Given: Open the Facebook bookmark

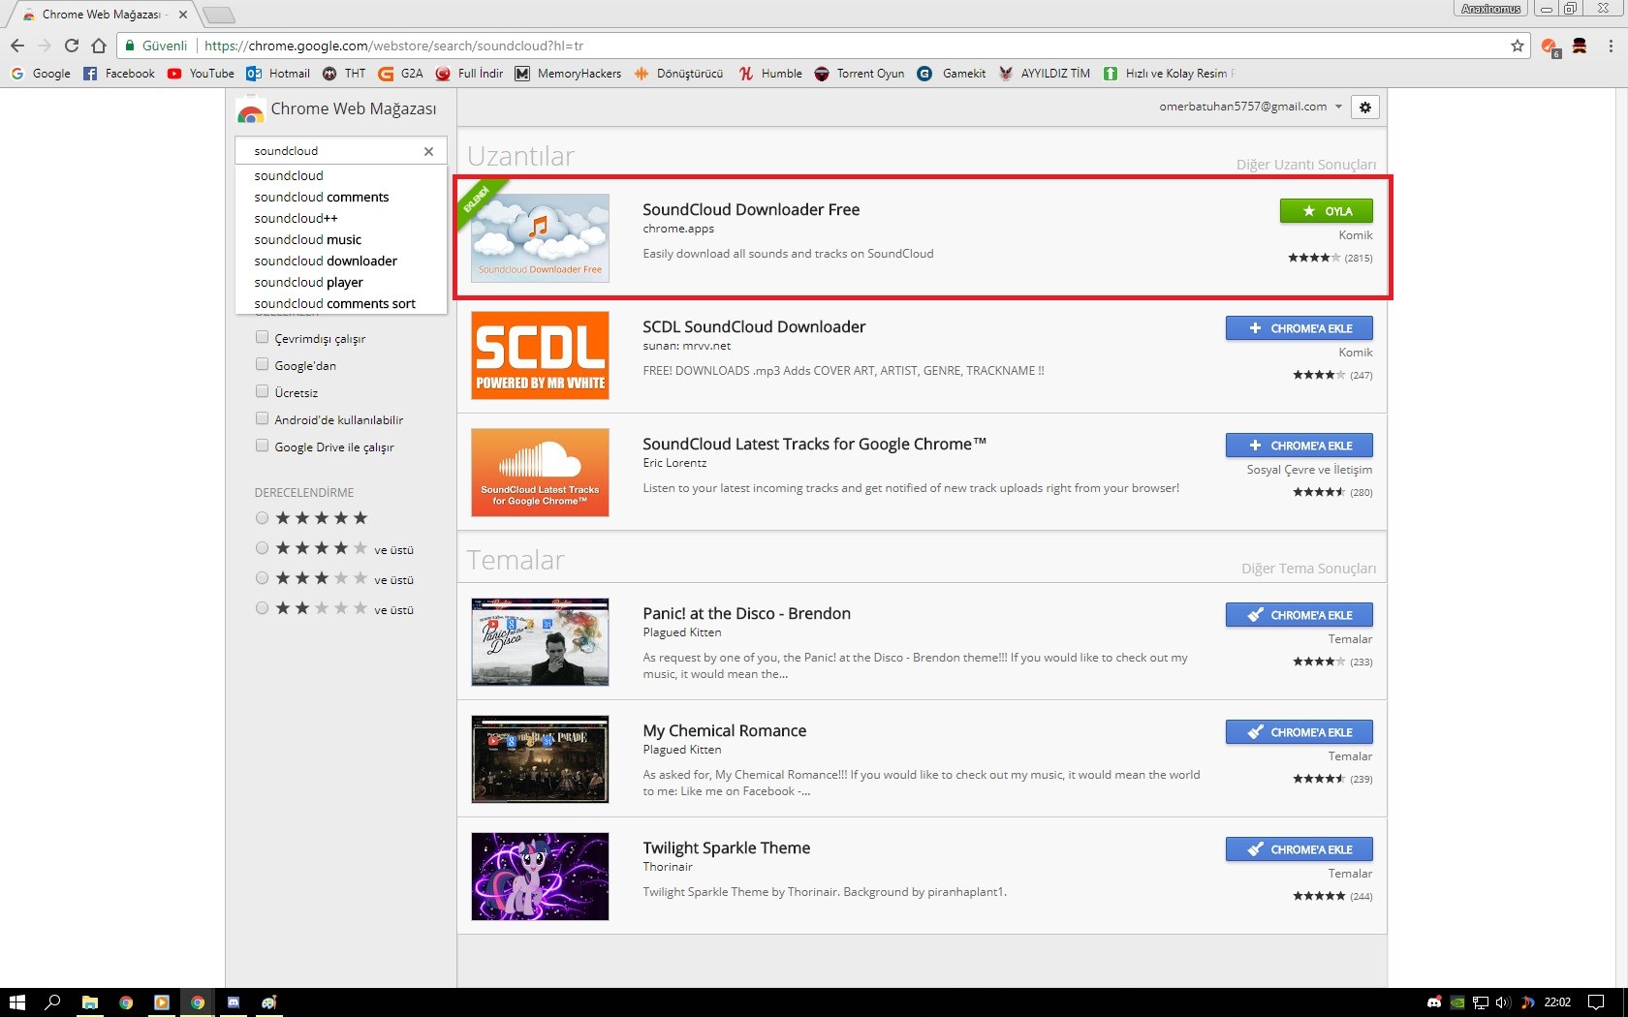Looking at the screenshot, I should tap(119, 74).
